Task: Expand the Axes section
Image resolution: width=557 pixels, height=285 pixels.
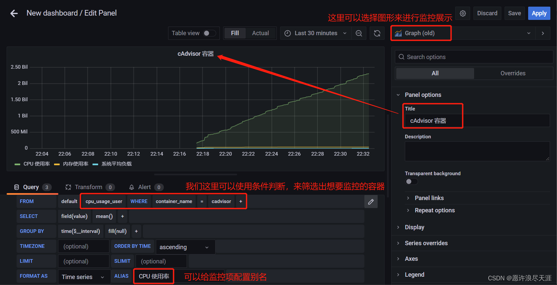Action: (411, 259)
